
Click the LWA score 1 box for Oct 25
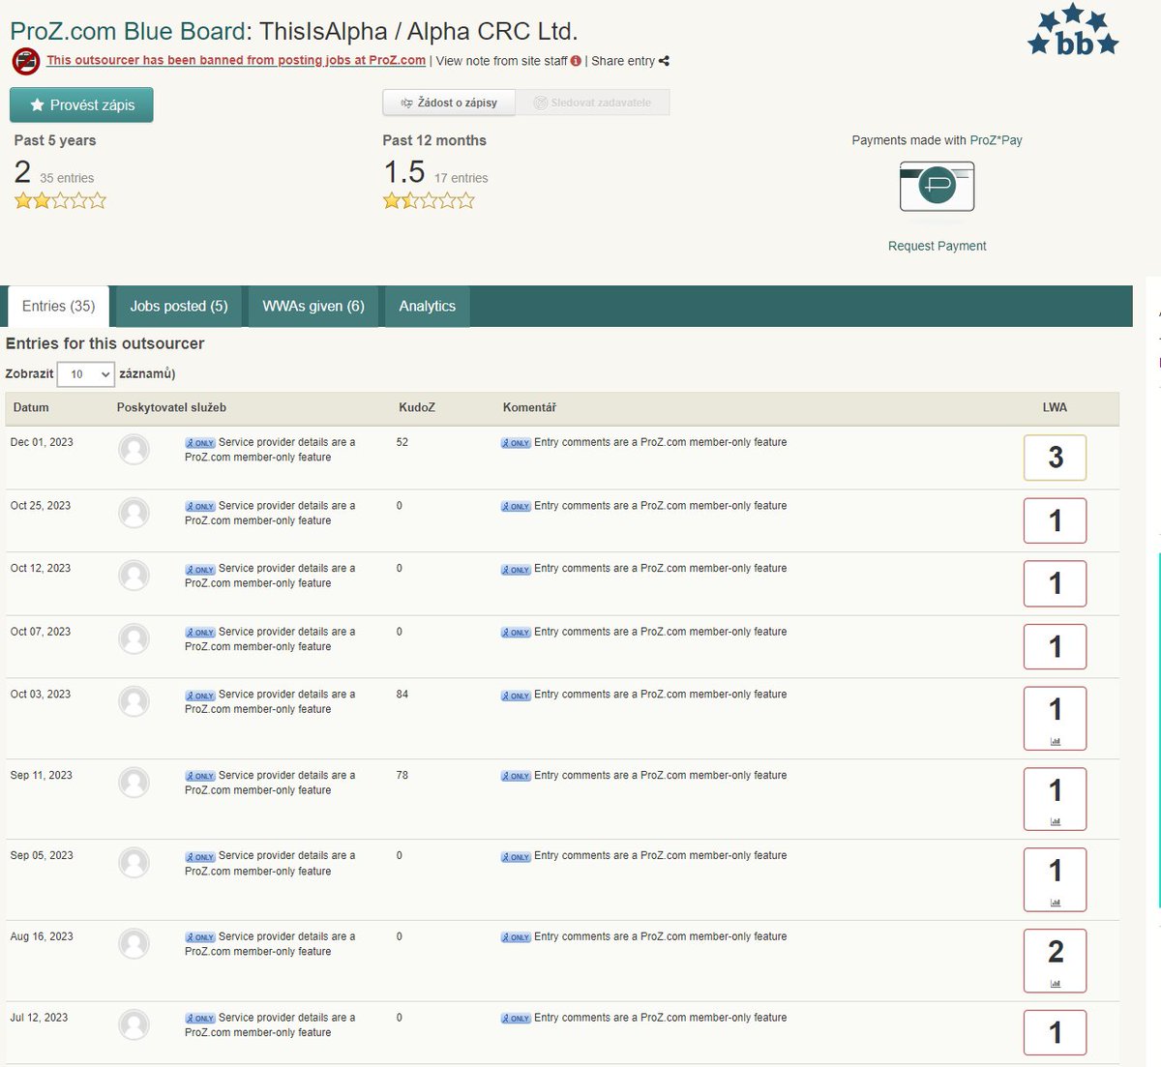(1056, 520)
